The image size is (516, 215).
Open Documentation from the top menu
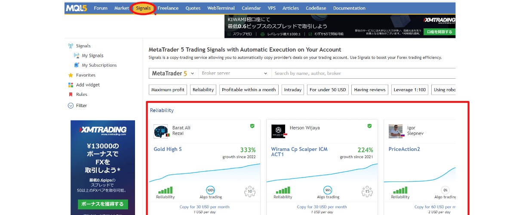[349, 8]
